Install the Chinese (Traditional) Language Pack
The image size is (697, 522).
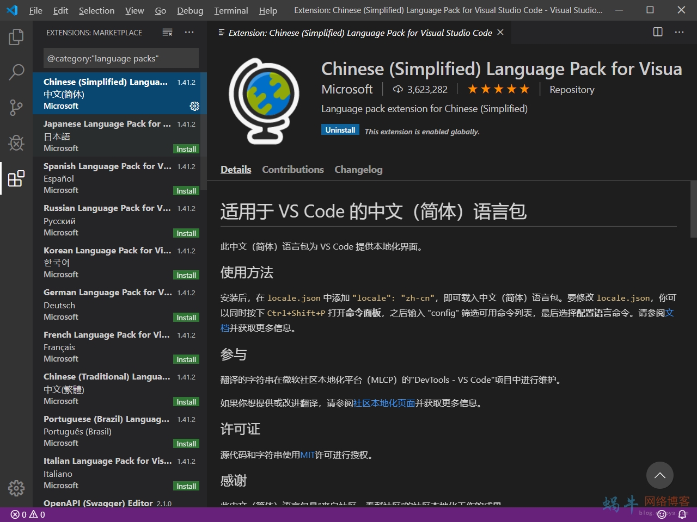click(x=186, y=402)
